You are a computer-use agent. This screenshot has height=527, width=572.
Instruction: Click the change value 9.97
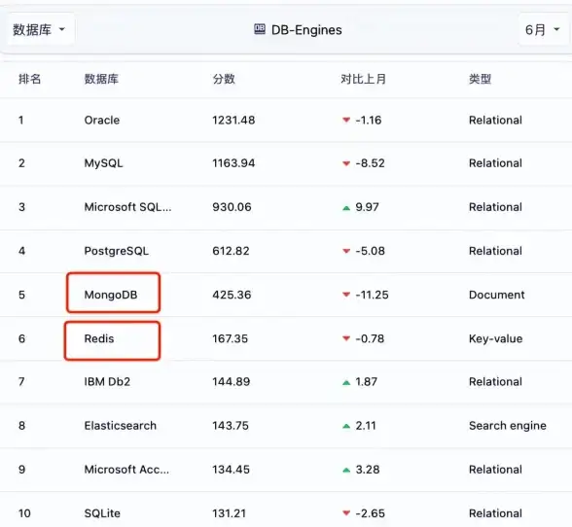[367, 207]
